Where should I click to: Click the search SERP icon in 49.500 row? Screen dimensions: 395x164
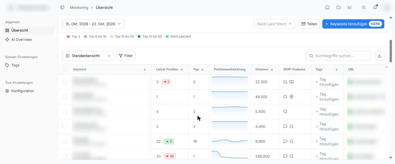coord(285,97)
